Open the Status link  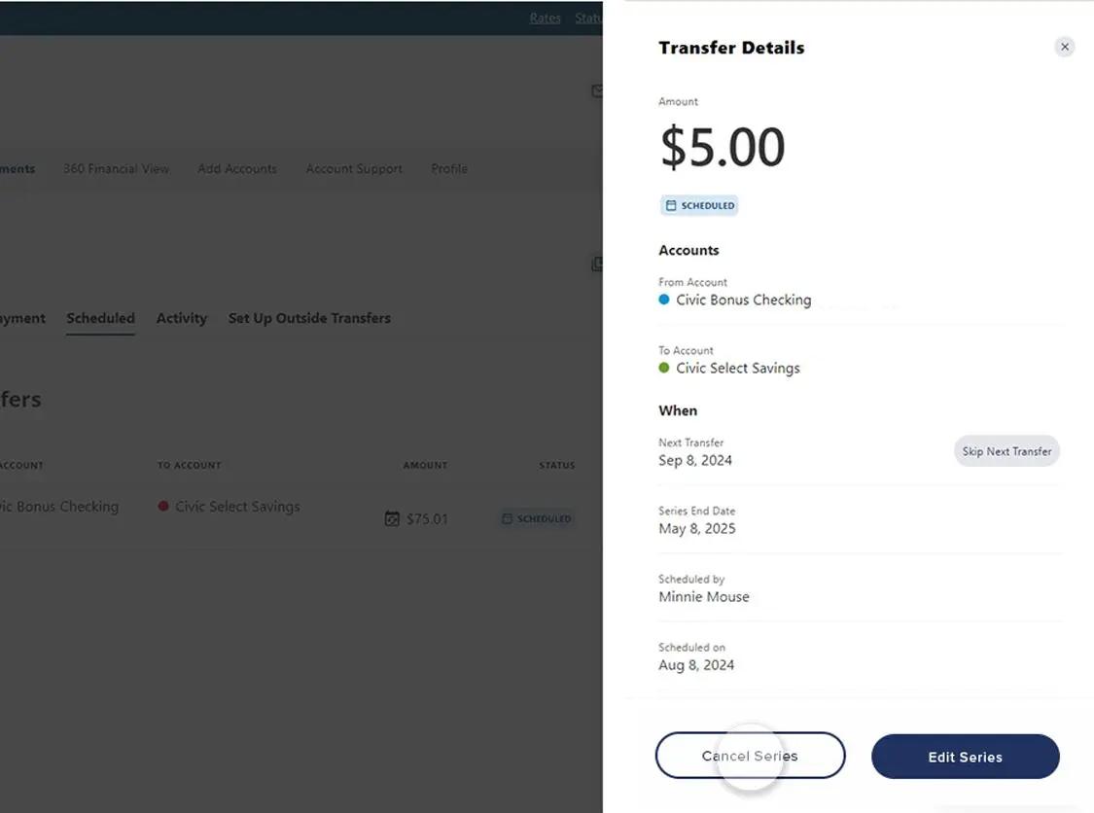click(x=590, y=17)
